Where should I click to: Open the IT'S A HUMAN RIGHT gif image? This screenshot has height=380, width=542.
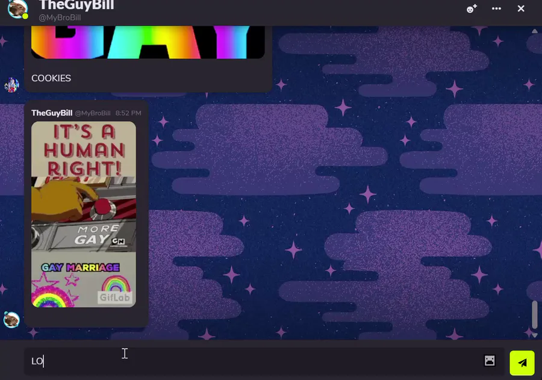point(84,214)
